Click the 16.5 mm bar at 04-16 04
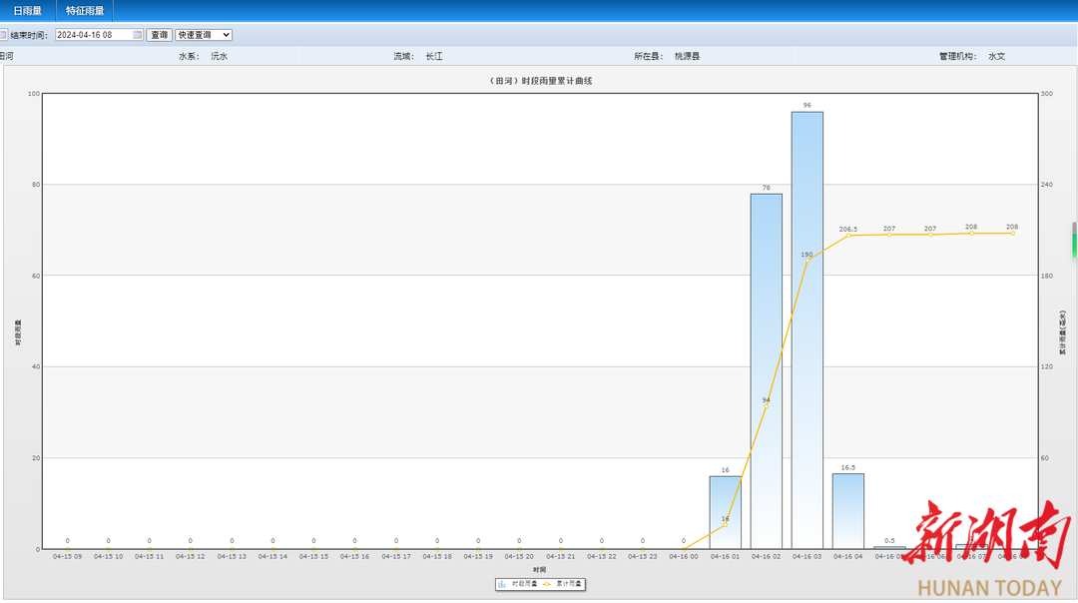The height and width of the screenshot is (603, 1078). pyautogui.click(x=847, y=510)
